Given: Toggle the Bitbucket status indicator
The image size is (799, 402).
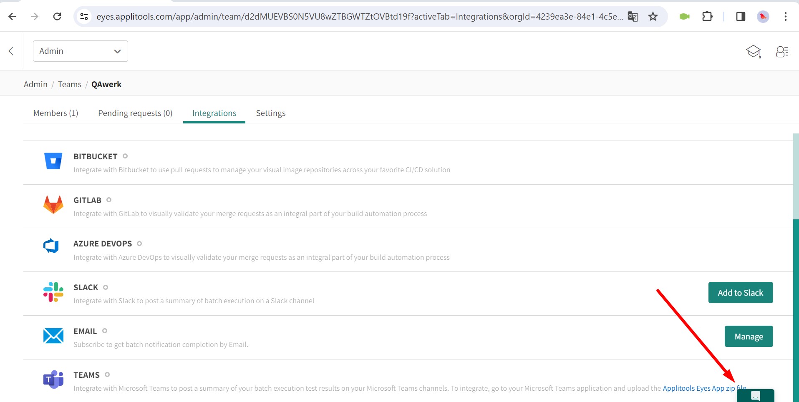Looking at the screenshot, I should pos(125,156).
